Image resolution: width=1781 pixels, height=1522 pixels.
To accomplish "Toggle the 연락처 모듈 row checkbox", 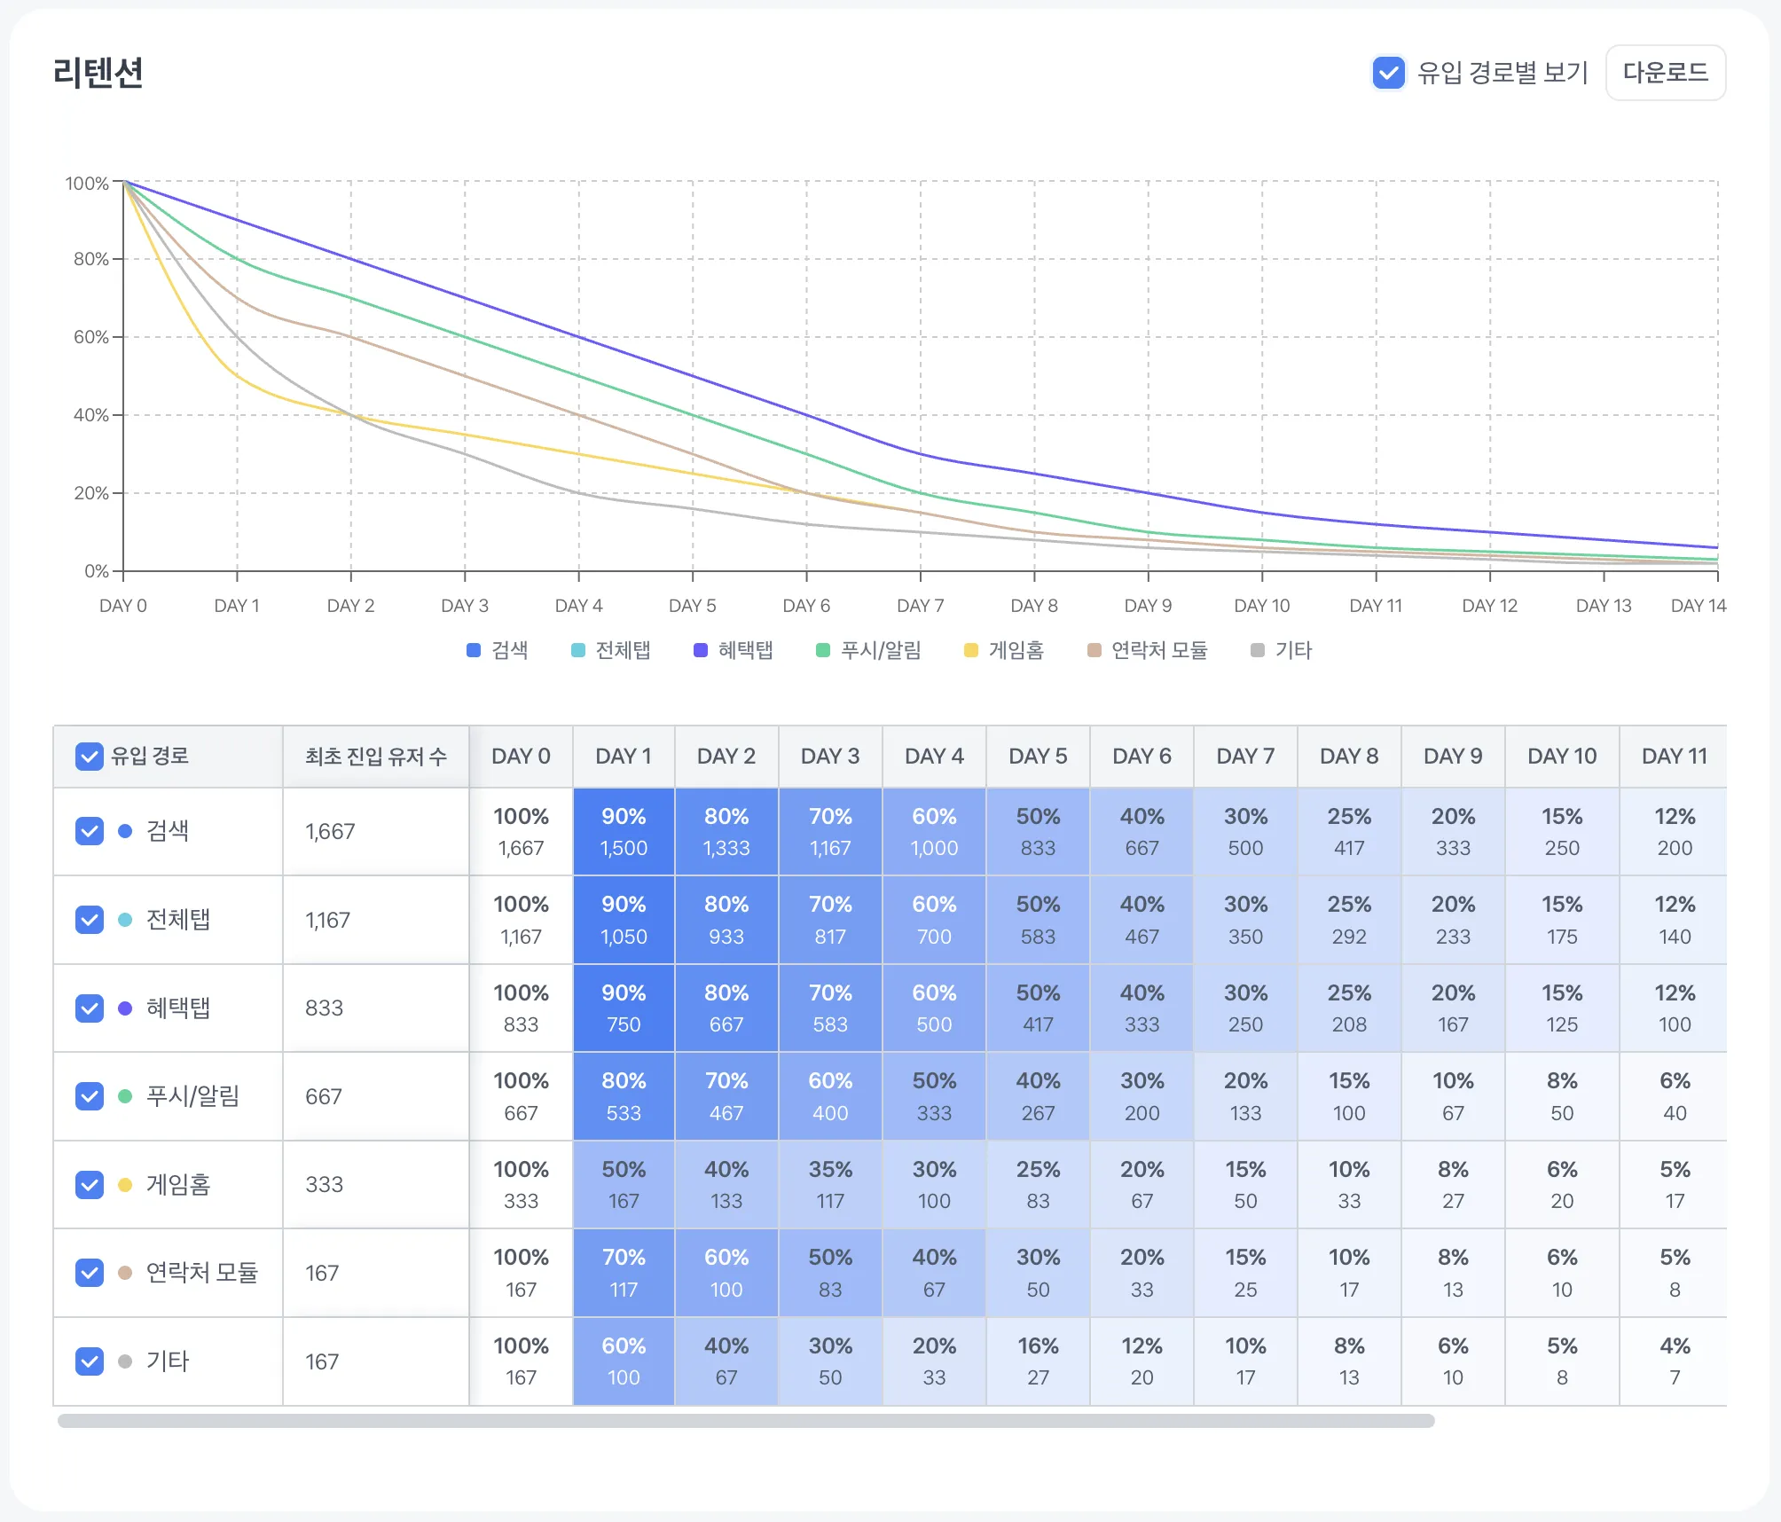I will click(x=90, y=1273).
